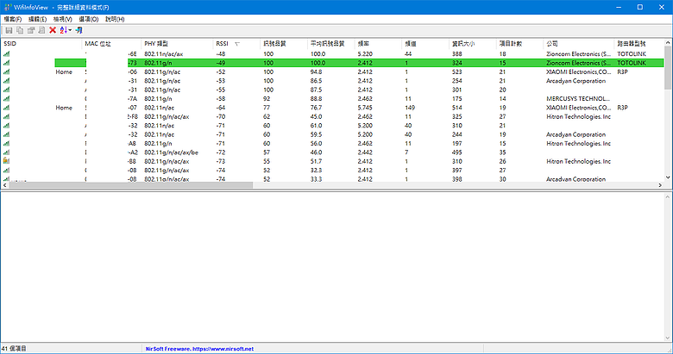Select the PHY cell 802.11g/n/ac/ax/be
Image resolution: width=673 pixels, height=354 pixels.
(171, 152)
